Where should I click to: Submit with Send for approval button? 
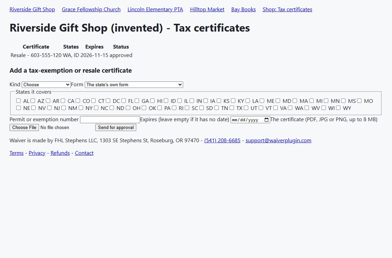point(116,127)
